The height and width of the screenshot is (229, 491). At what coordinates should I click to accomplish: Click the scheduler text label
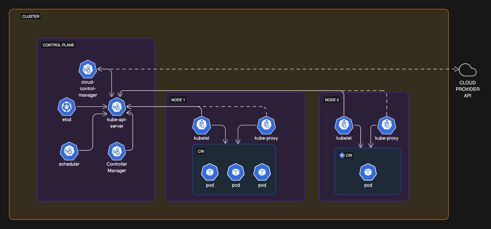click(69, 164)
